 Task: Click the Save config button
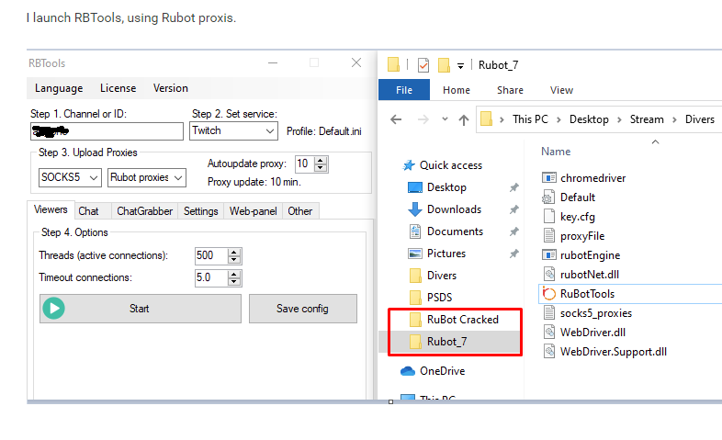pos(302,309)
